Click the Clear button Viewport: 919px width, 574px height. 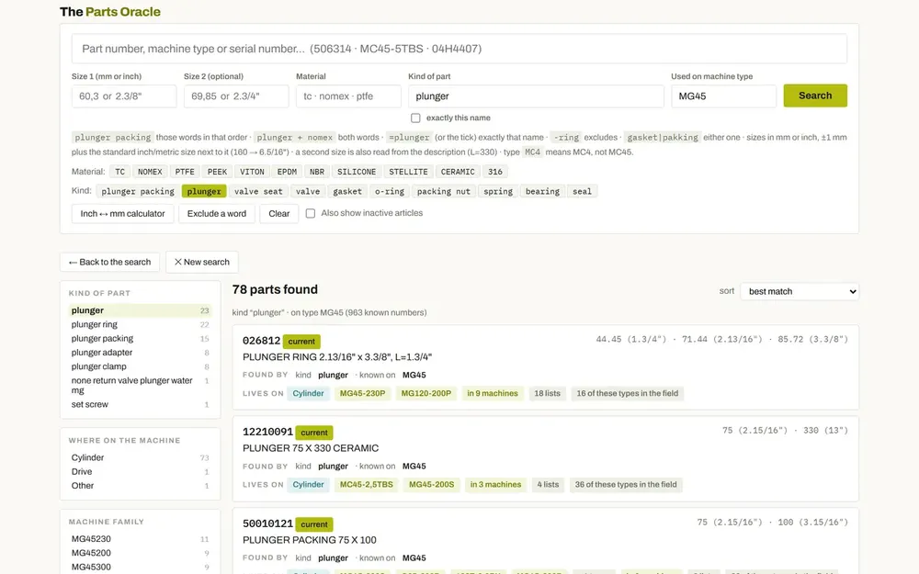click(279, 214)
